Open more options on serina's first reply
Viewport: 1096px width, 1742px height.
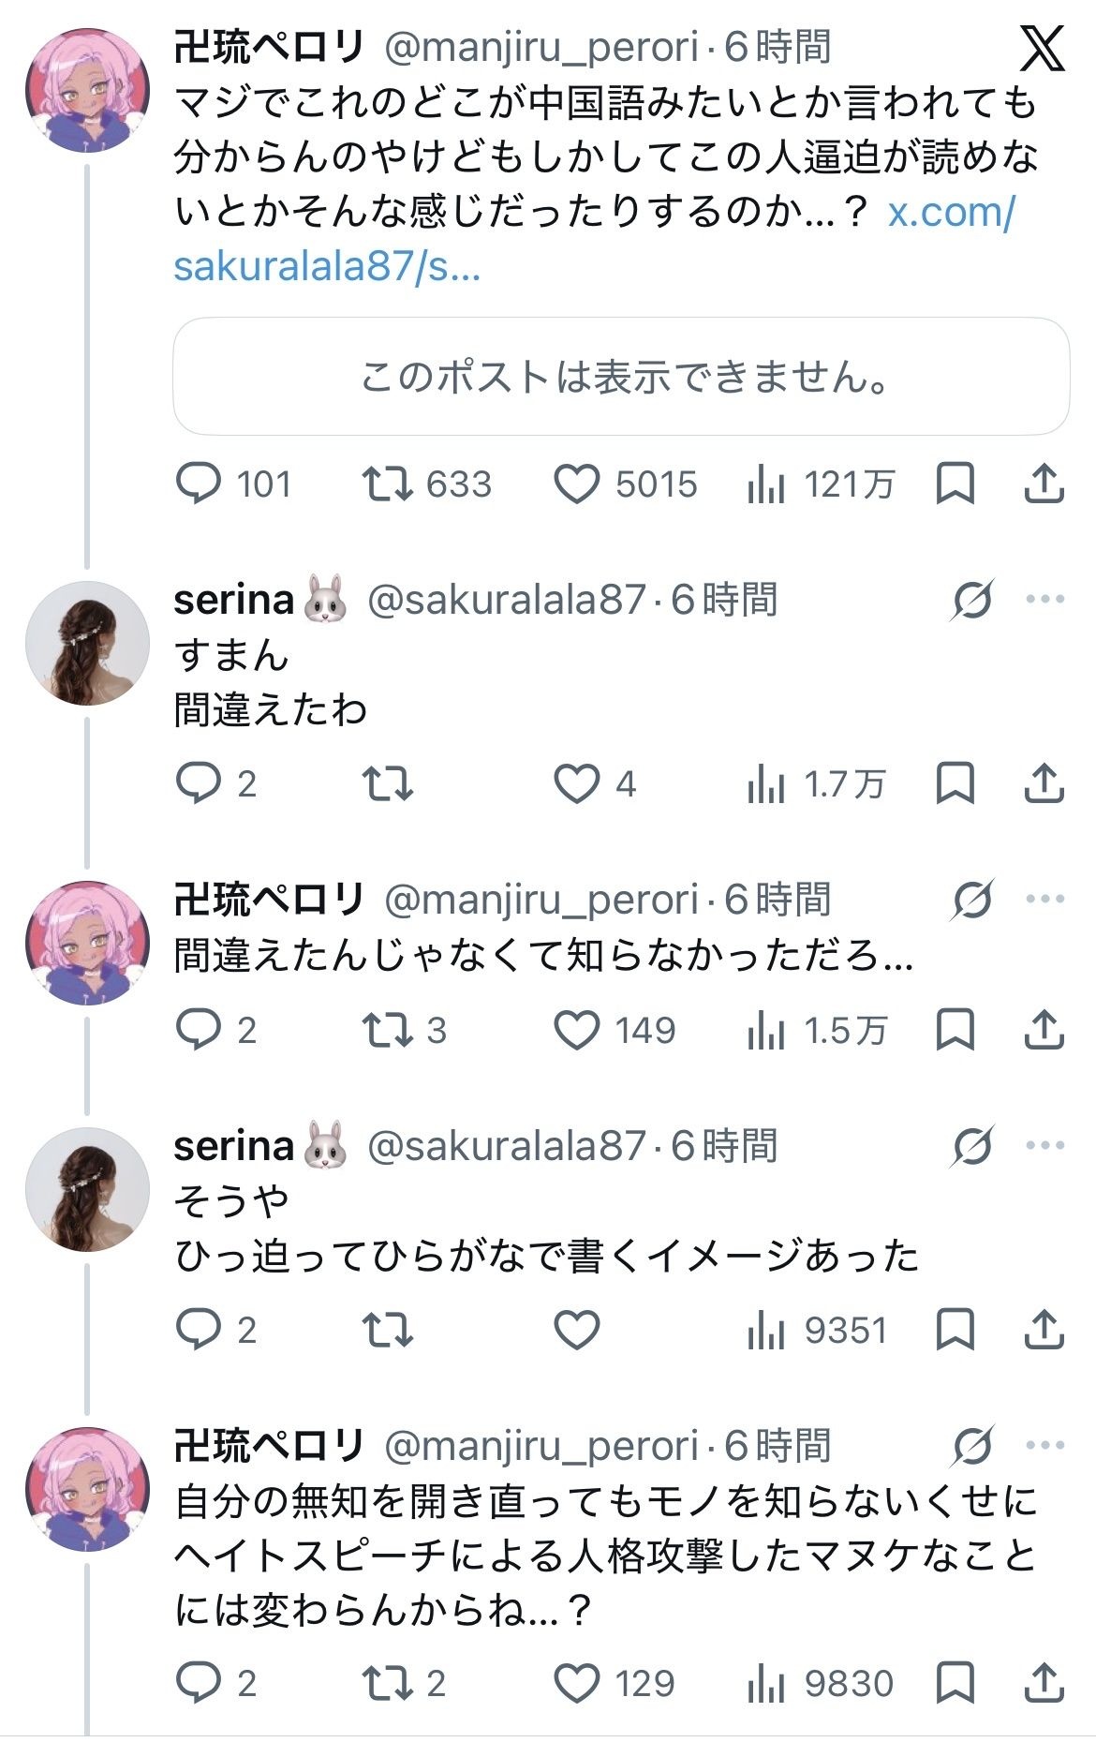point(1045,600)
